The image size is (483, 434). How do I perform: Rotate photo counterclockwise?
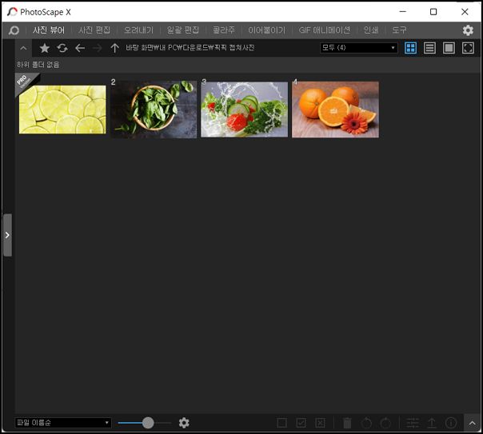(366, 423)
